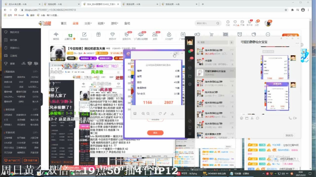Viewport: 316px width, 177px height.
Task: Open 云游戏 in Douyu sidebar
Action: coord(13,56)
